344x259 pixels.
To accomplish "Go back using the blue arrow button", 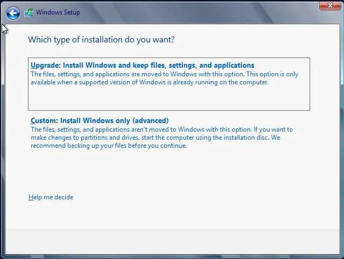I will click(13, 13).
